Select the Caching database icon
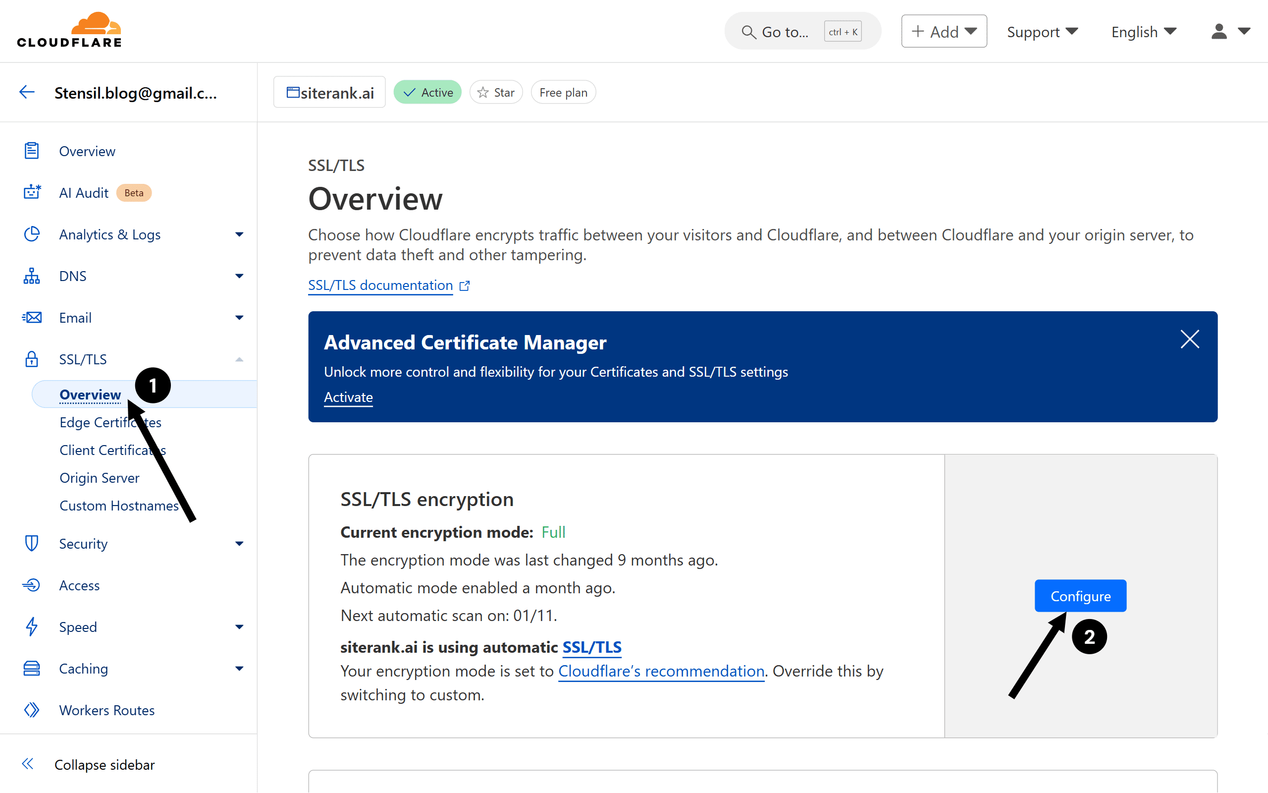This screenshot has width=1268, height=793. [31, 668]
